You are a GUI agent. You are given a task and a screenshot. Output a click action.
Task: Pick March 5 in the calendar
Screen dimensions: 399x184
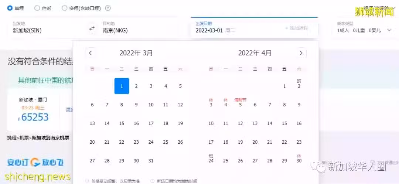click(x=180, y=86)
